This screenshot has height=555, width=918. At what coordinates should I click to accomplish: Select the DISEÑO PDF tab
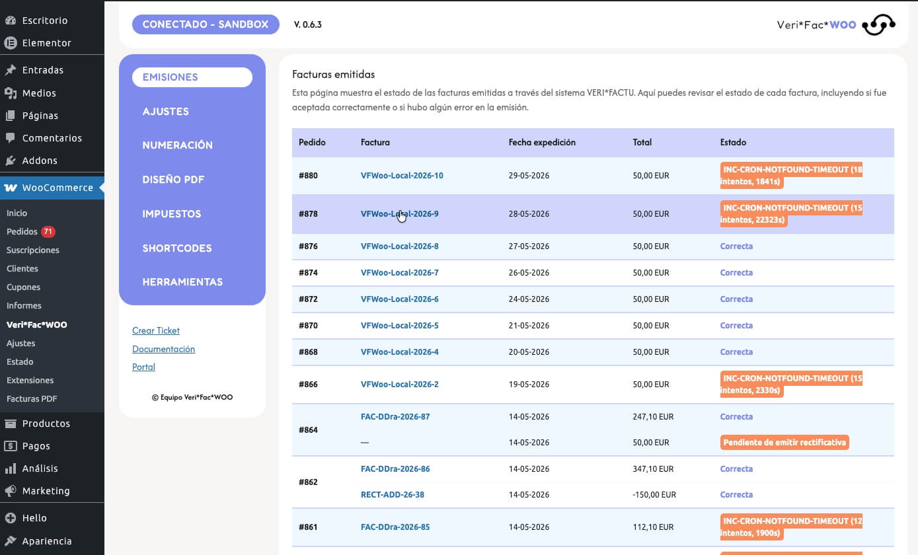173,180
